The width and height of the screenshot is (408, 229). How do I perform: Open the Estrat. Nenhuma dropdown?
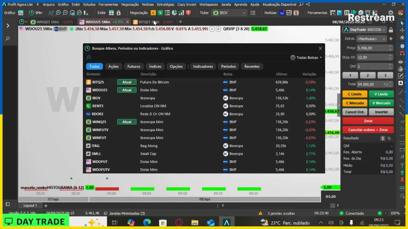tap(371, 39)
